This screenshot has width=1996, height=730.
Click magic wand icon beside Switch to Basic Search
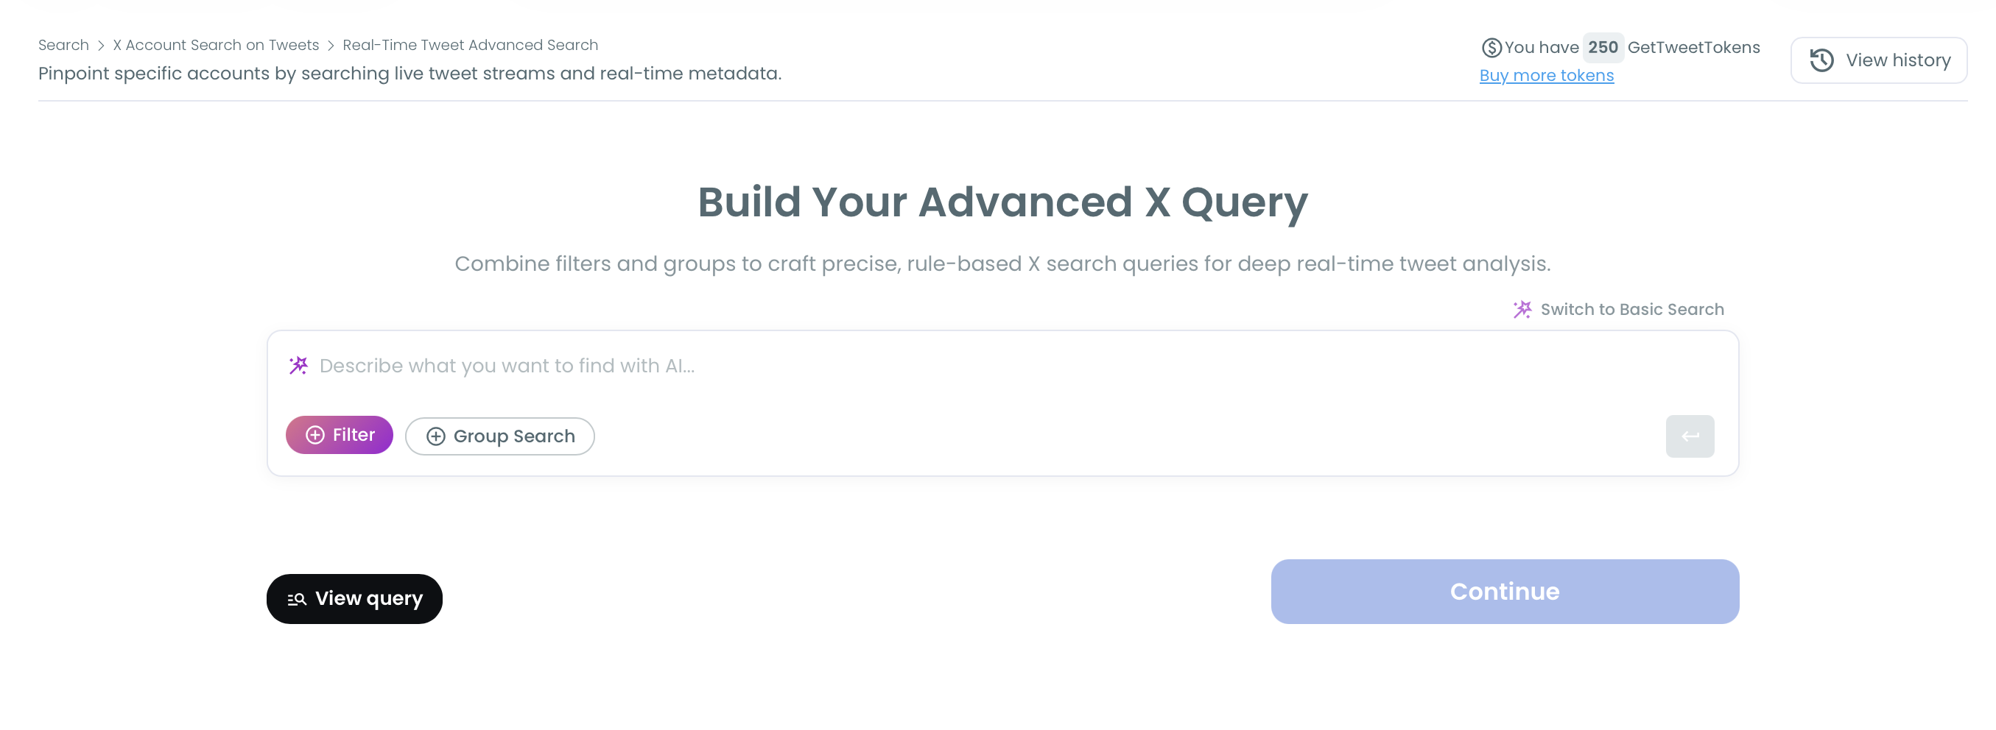click(x=1522, y=310)
